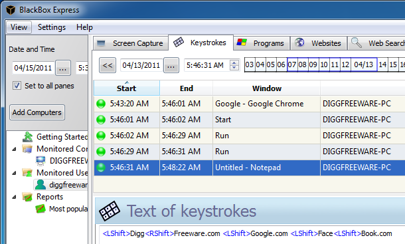Click green status dot of 5:46:29 AM start row
405x244 pixels.
click(x=101, y=152)
